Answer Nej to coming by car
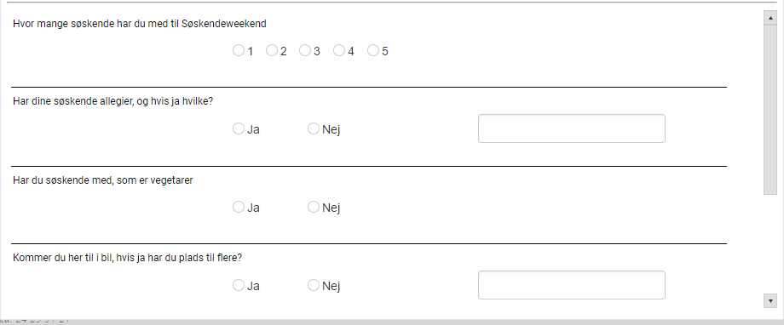The height and width of the screenshot is (325, 784). coord(314,285)
